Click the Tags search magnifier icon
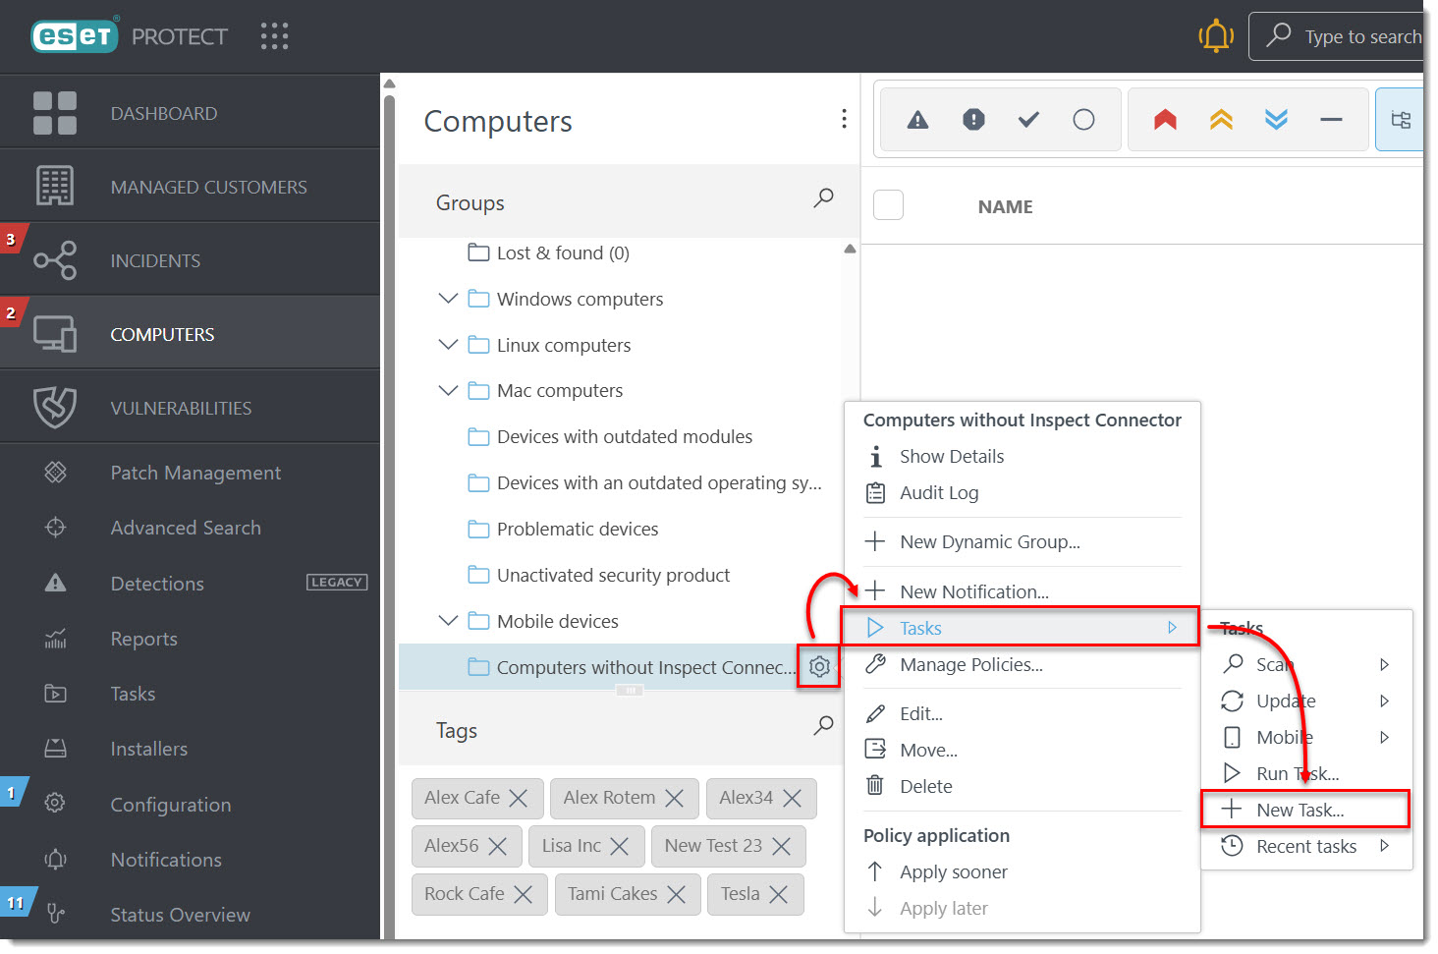This screenshot has width=1438, height=954. click(x=823, y=726)
